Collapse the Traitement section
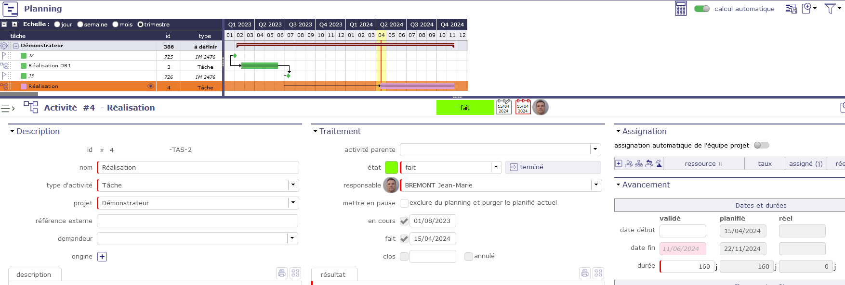 [x=315, y=131]
